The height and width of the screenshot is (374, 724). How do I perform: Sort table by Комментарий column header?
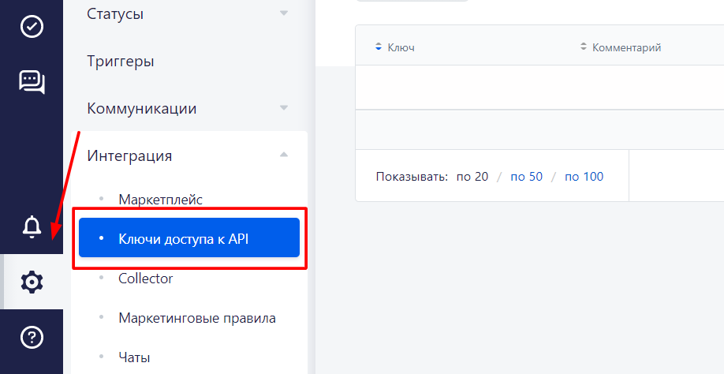coord(626,47)
